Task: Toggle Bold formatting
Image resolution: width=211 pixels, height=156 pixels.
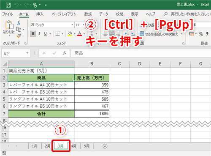Action: tap(33, 34)
